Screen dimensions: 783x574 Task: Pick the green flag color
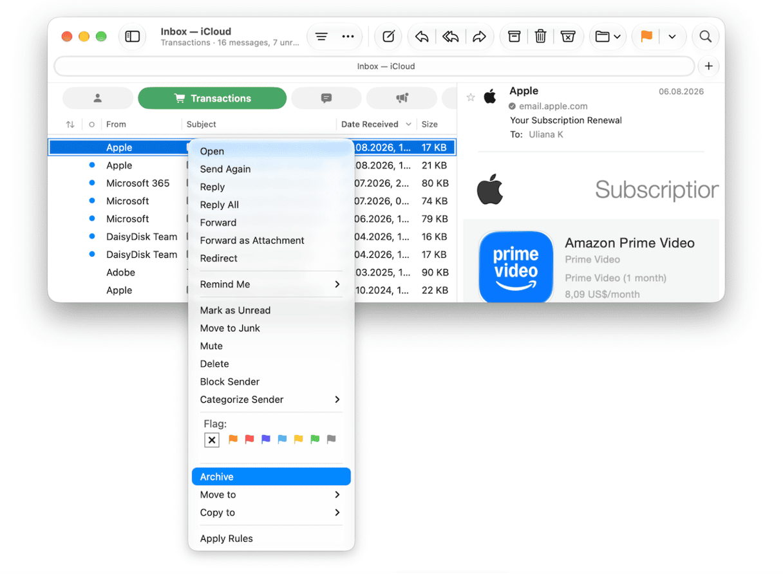pyautogui.click(x=315, y=440)
